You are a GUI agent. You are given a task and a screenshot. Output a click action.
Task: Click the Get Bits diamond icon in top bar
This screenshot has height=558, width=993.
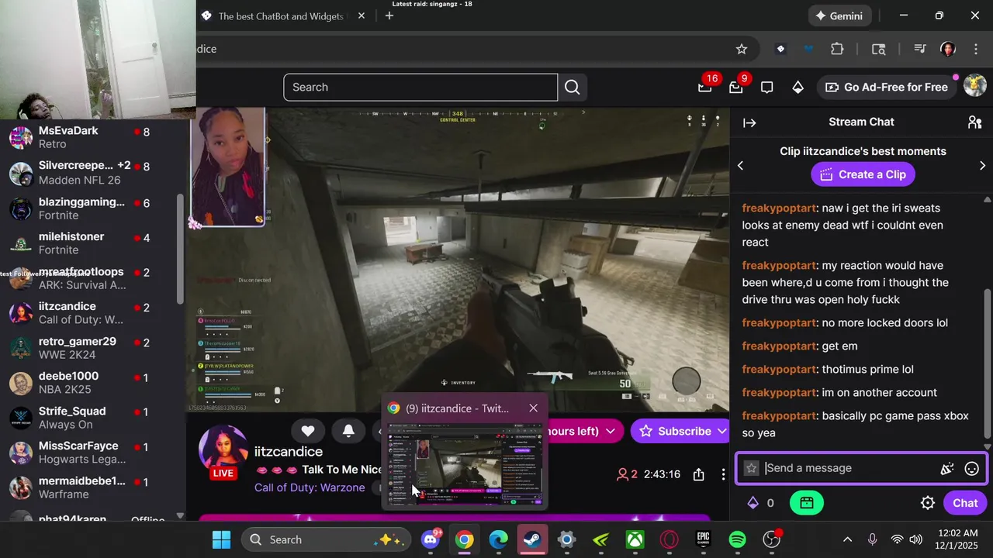pos(798,88)
